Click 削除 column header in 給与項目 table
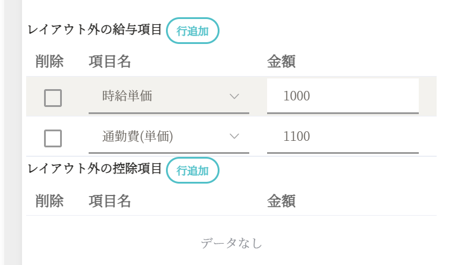The height and width of the screenshot is (265, 464). coord(49,61)
